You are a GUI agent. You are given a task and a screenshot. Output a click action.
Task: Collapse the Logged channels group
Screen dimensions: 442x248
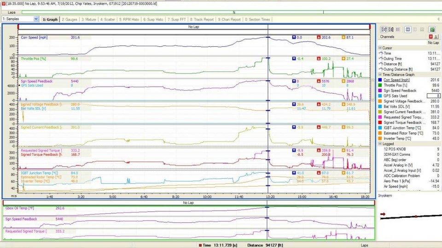click(380, 144)
